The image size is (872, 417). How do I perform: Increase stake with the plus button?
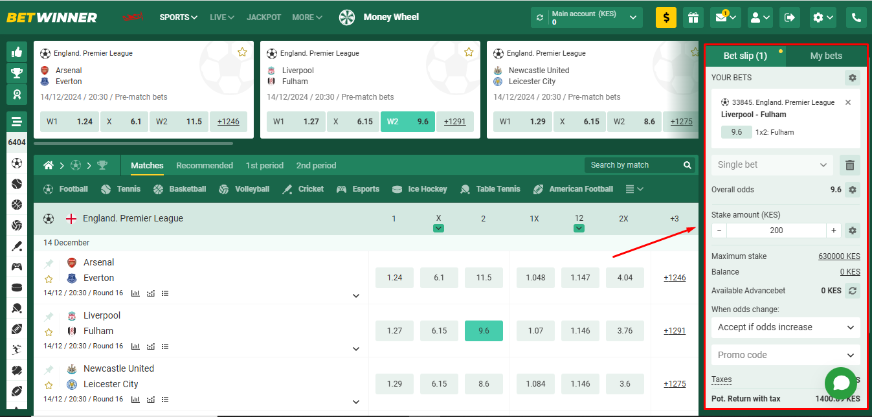coord(834,231)
